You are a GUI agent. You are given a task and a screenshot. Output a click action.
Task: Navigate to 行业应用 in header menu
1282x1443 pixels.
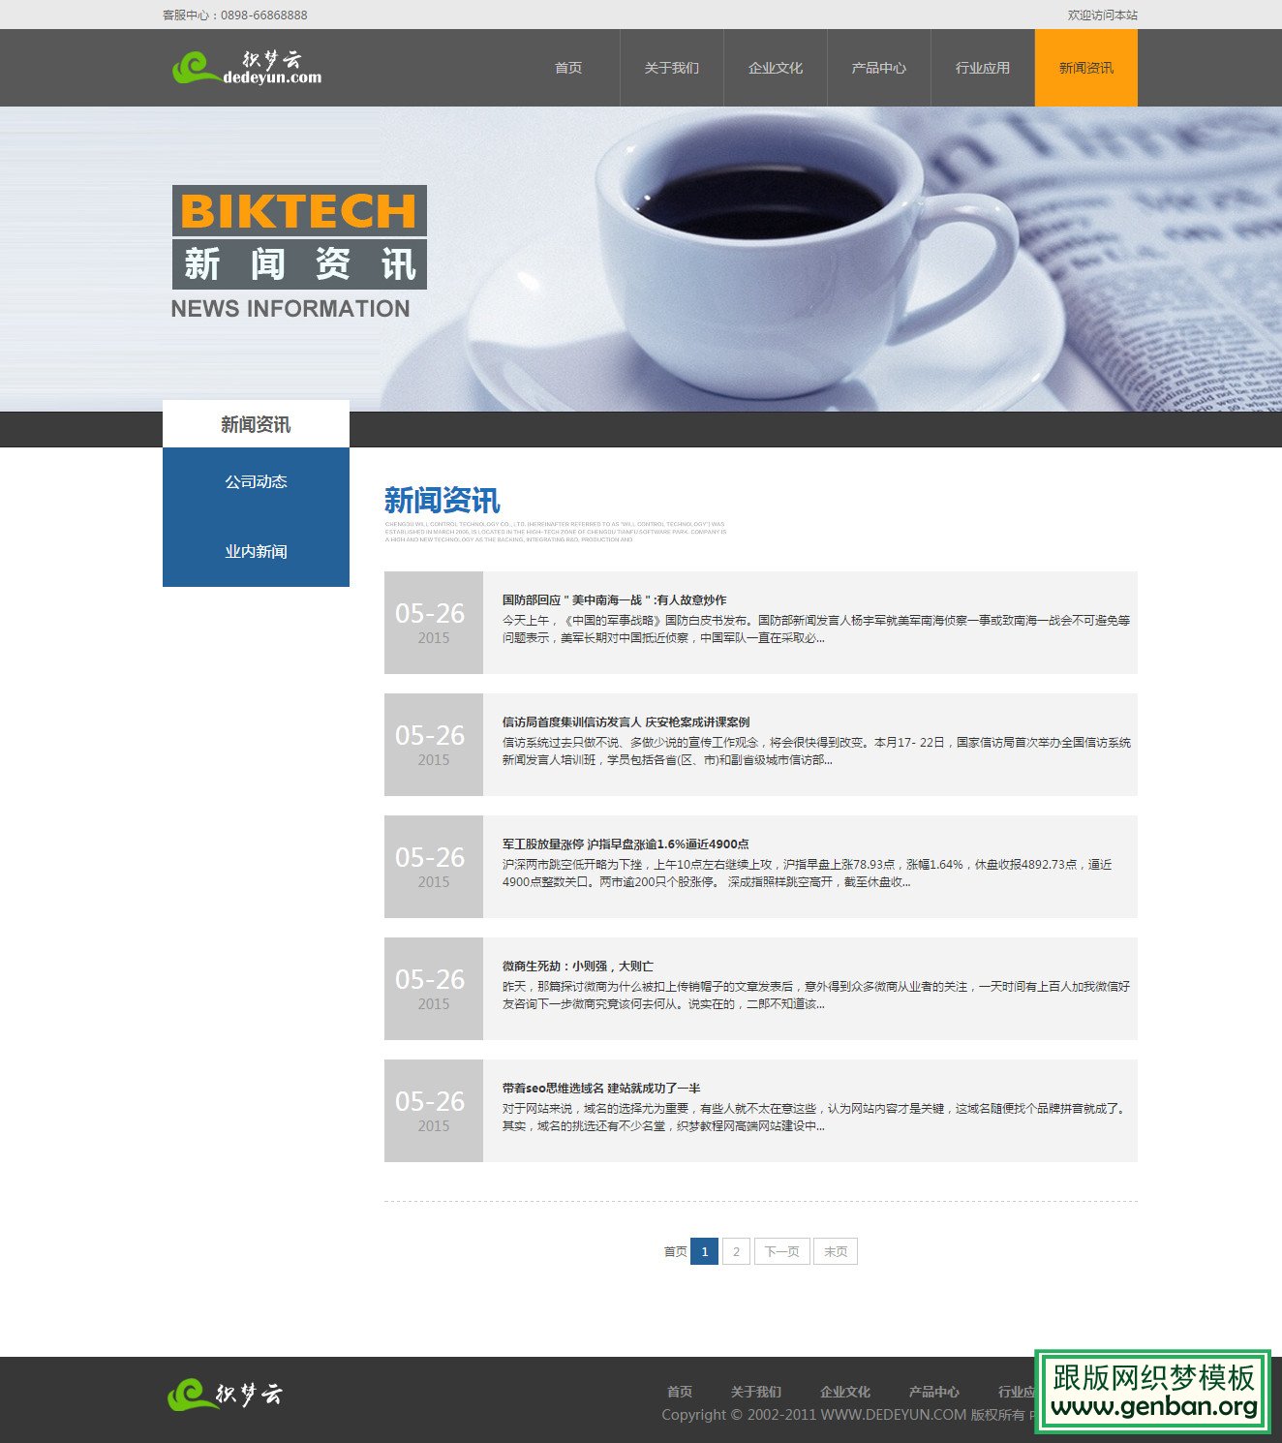pyautogui.click(x=982, y=68)
